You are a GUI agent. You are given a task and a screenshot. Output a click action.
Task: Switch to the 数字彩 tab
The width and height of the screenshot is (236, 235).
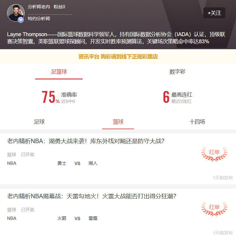click(177, 72)
